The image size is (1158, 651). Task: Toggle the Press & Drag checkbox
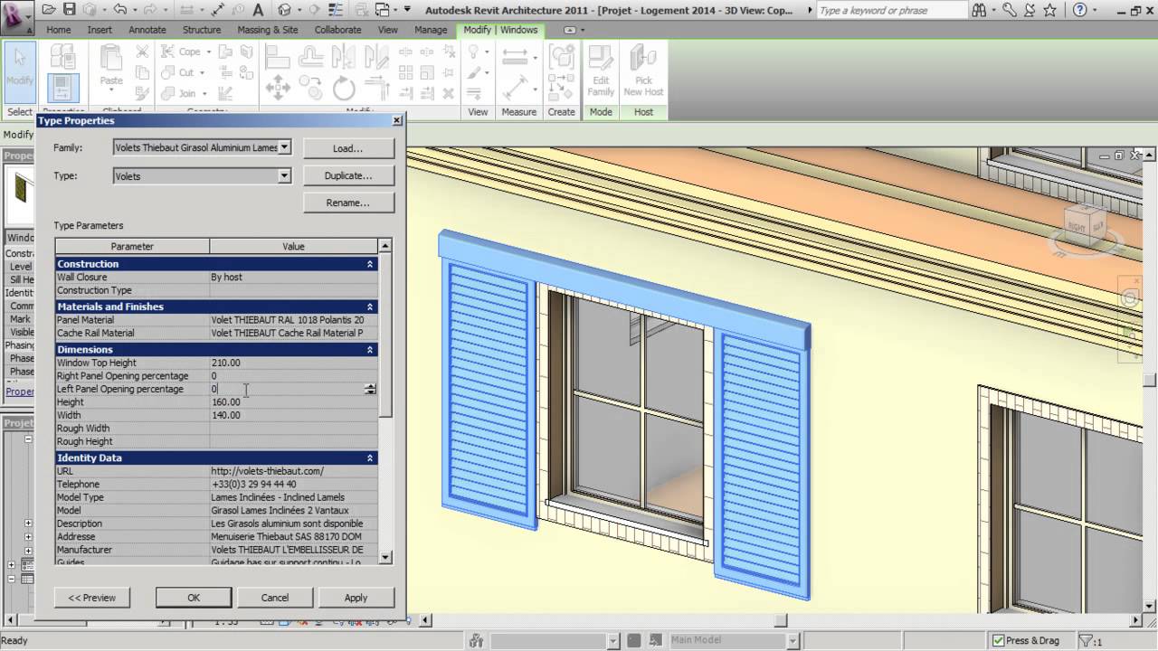click(998, 640)
